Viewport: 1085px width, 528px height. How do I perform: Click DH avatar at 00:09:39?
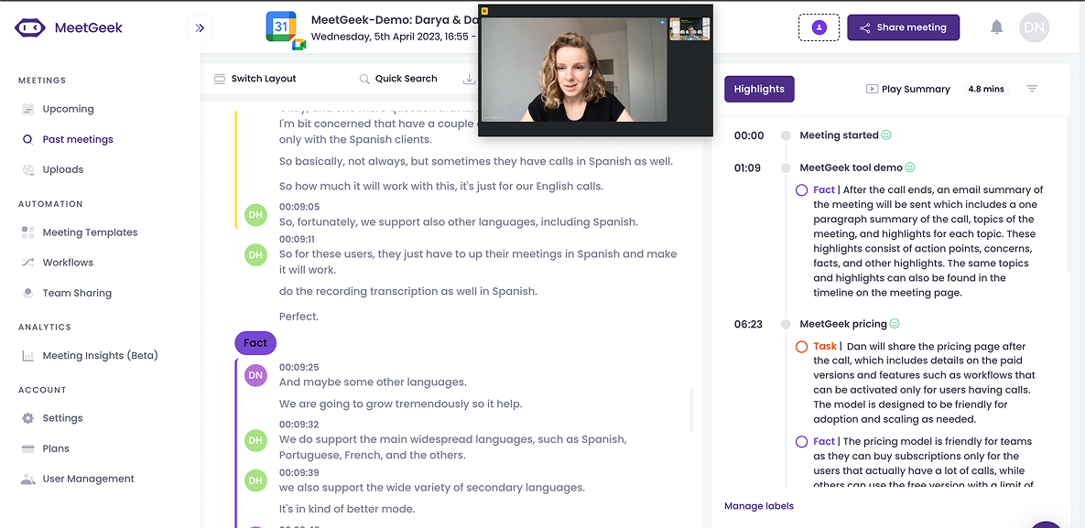(x=256, y=480)
